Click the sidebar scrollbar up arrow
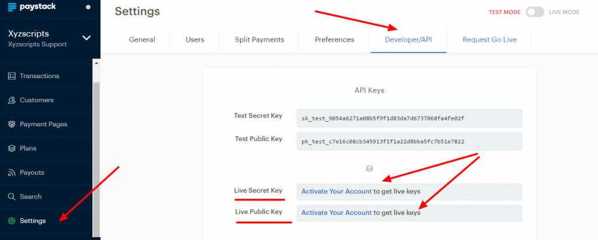This screenshot has height=240, width=598. [96, 63]
